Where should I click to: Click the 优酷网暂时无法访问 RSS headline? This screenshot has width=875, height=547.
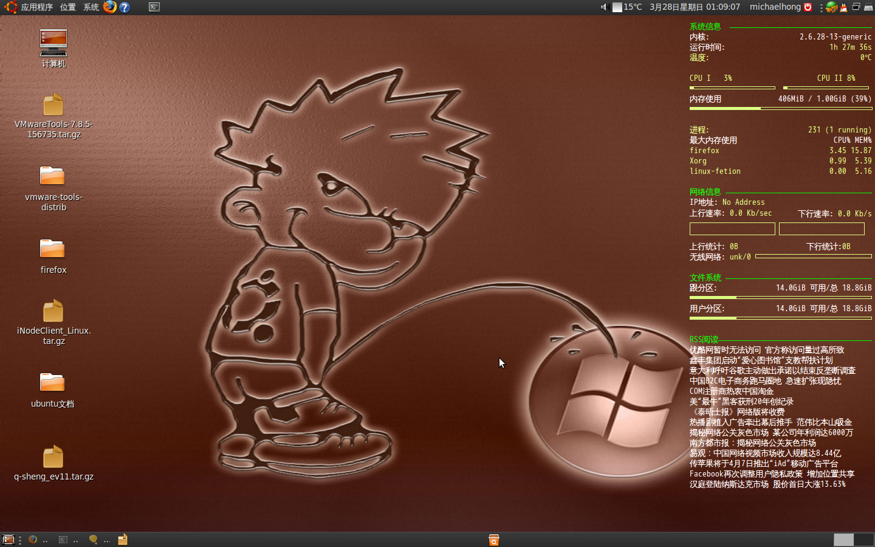(x=767, y=350)
